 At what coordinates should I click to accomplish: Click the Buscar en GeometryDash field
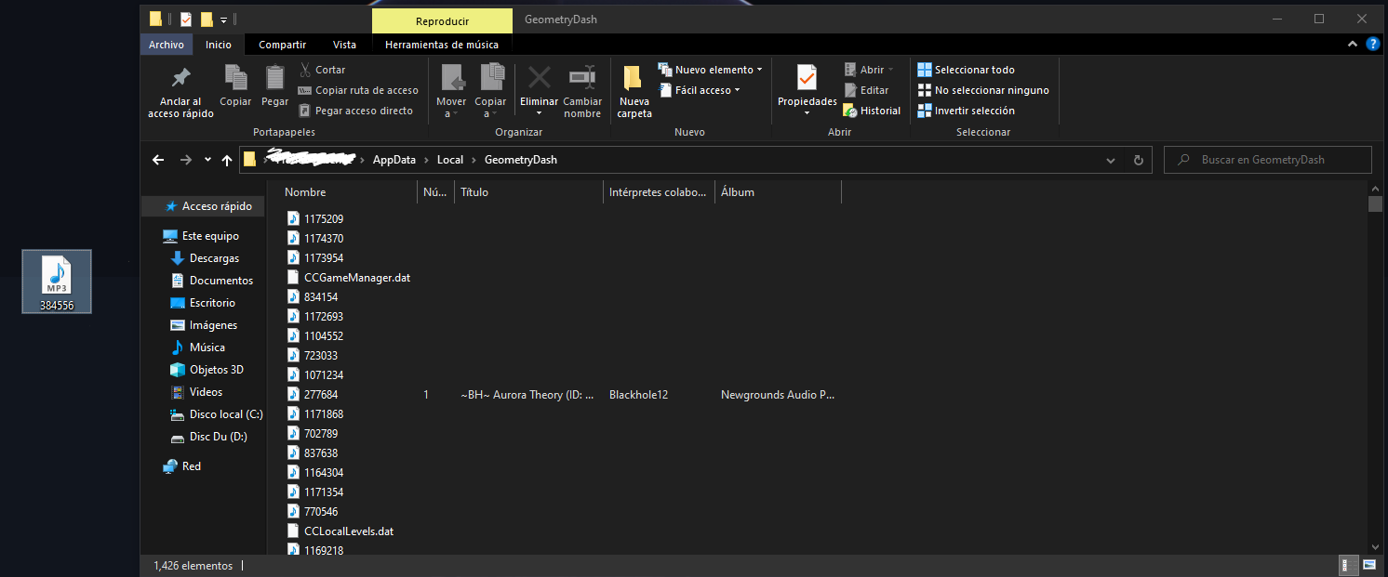[1268, 160]
